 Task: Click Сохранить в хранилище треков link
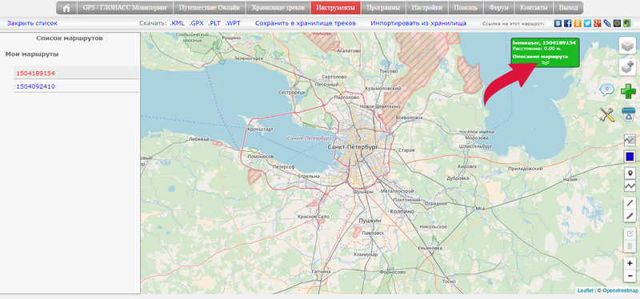click(306, 23)
